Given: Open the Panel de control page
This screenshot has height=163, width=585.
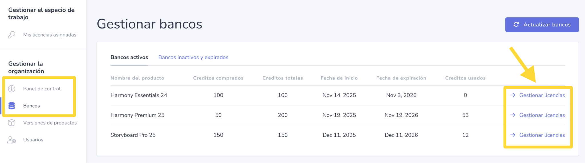Looking at the screenshot, I should point(42,89).
